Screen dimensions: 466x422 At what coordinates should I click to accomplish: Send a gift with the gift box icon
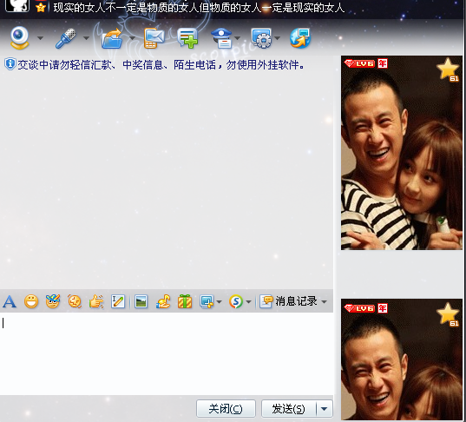click(185, 301)
